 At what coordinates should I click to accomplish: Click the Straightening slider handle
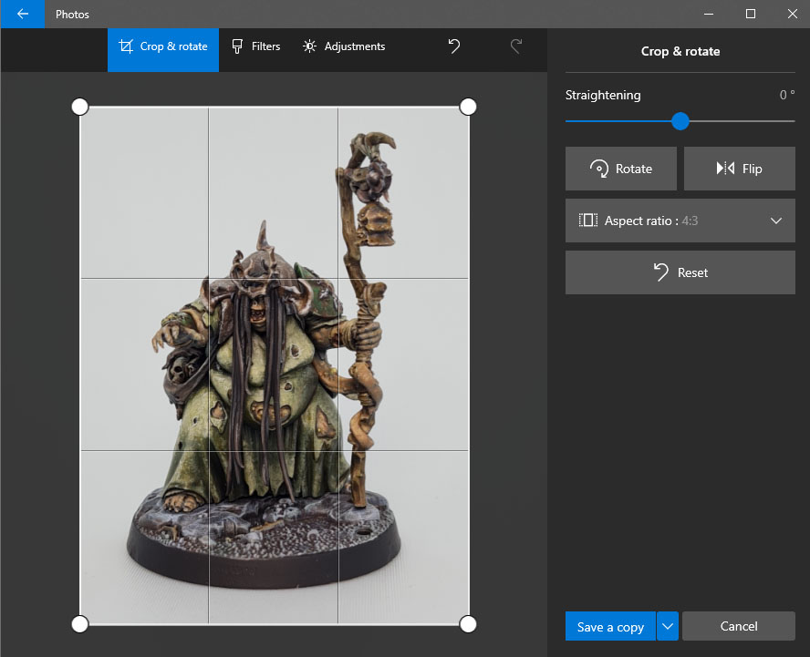680,121
